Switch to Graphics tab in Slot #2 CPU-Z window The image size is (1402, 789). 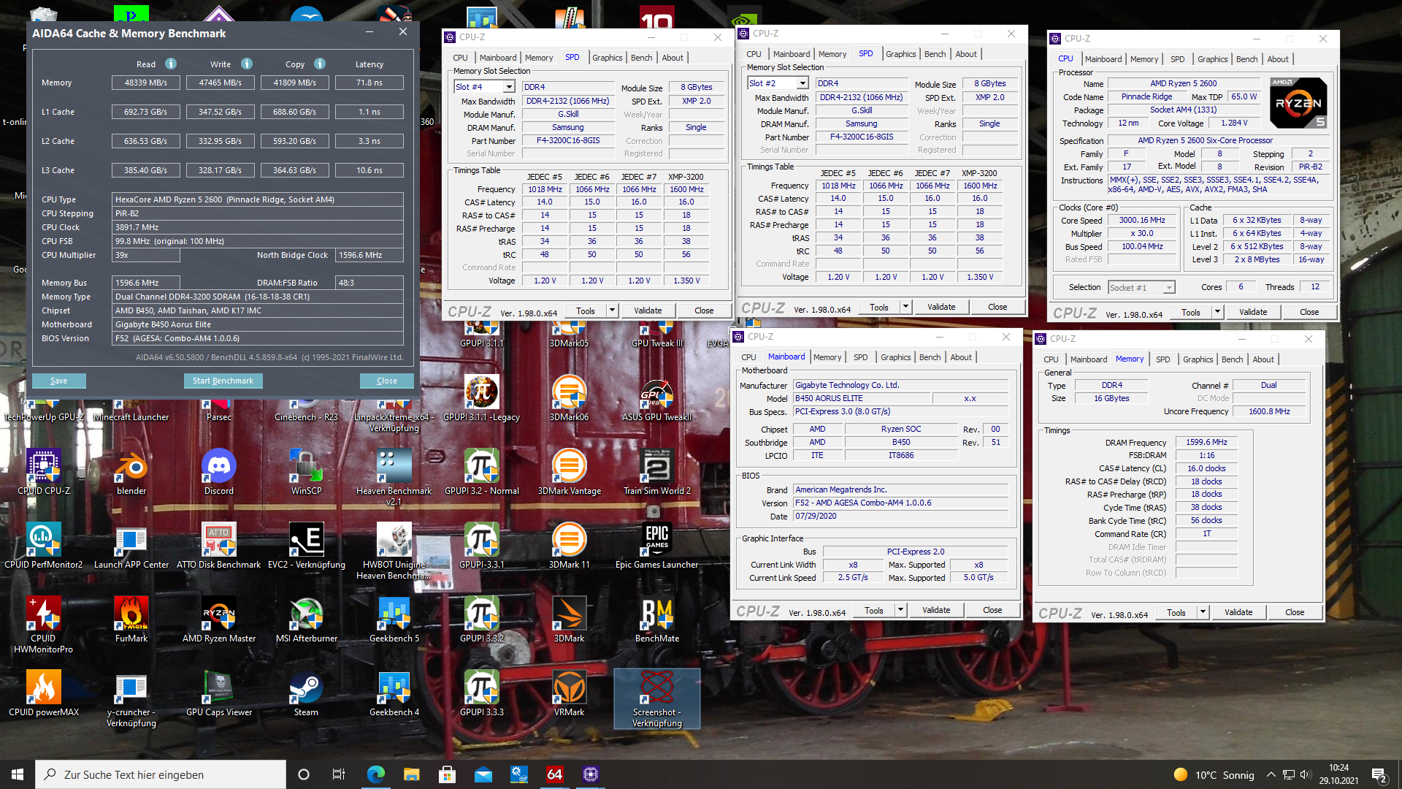(900, 54)
